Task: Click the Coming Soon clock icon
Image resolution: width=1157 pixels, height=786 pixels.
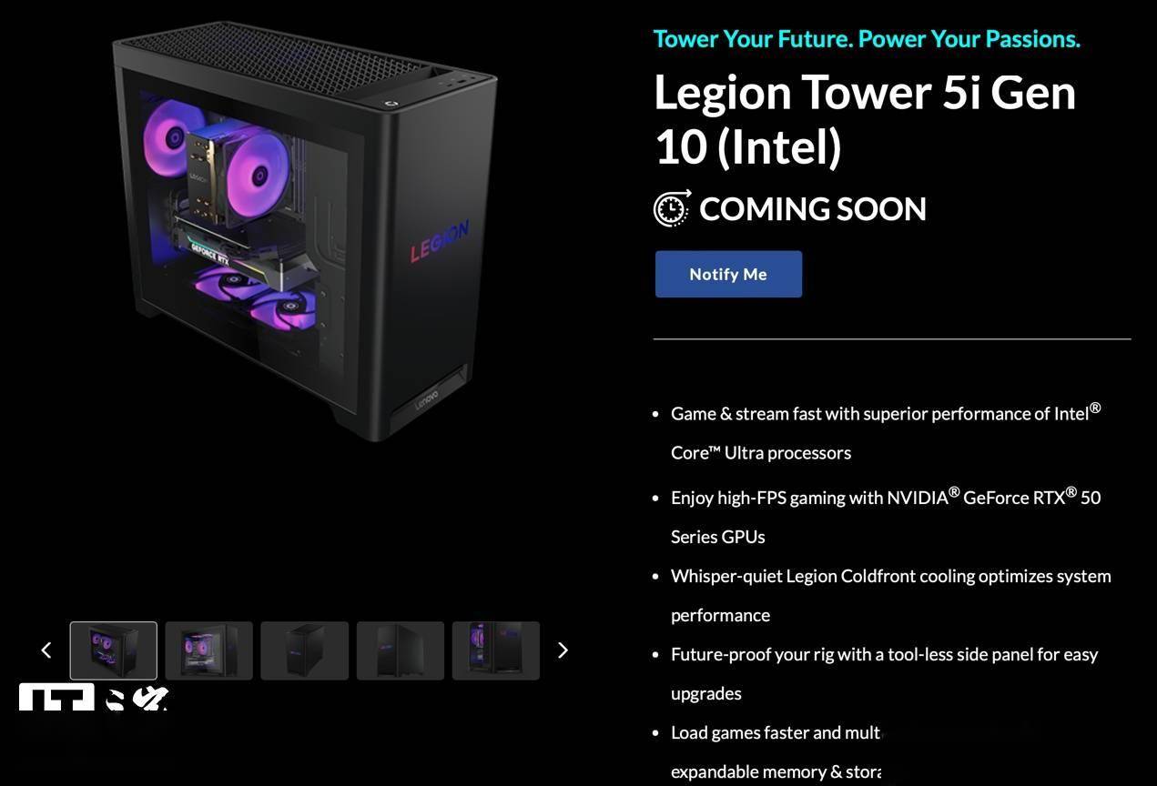Action: [672, 208]
